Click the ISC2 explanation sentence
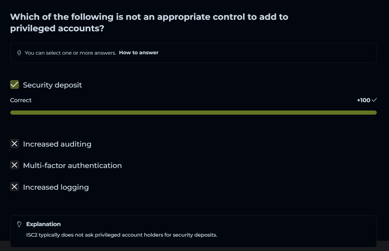389x251 pixels. (x=121, y=235)
